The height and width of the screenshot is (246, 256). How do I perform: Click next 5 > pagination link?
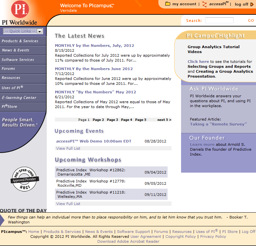click(164, 120)
